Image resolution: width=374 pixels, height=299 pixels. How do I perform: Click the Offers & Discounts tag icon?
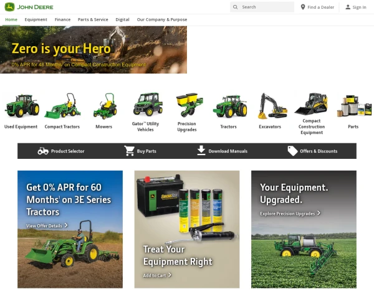(x=292, y=151)
